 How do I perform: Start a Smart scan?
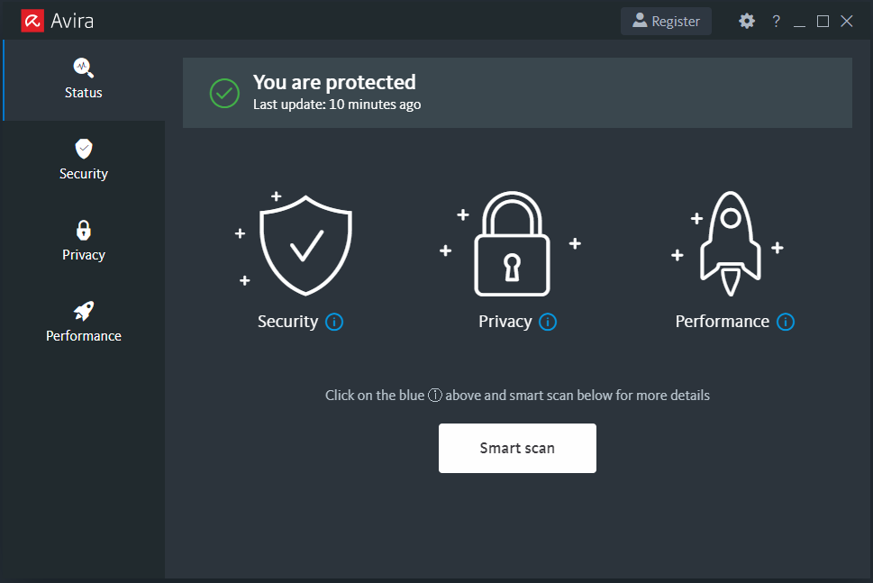(x=517, y=448)
